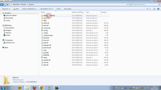
Task: Select the GDB folder icon
Action: (42, 20)
